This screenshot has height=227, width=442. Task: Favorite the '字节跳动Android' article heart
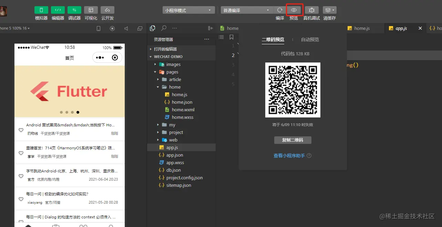pos(21,176)
